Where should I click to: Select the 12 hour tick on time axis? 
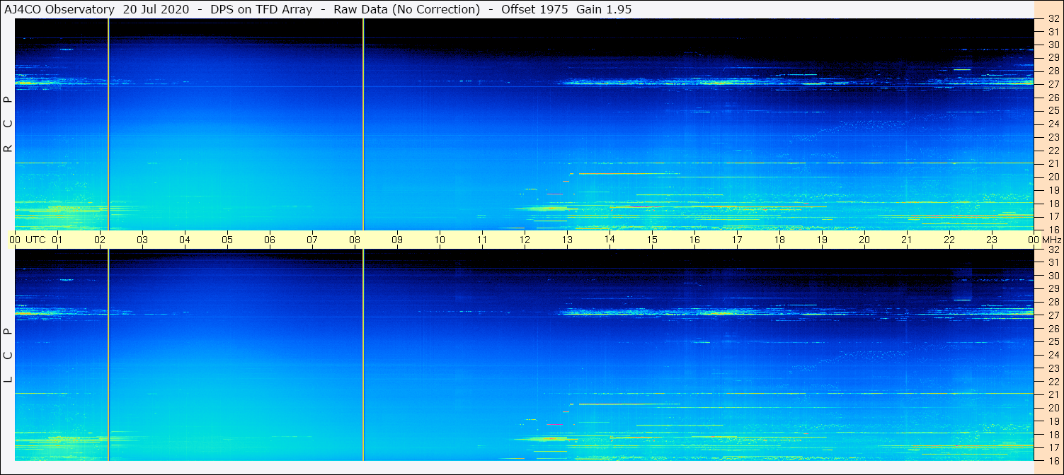pos(525,240)
